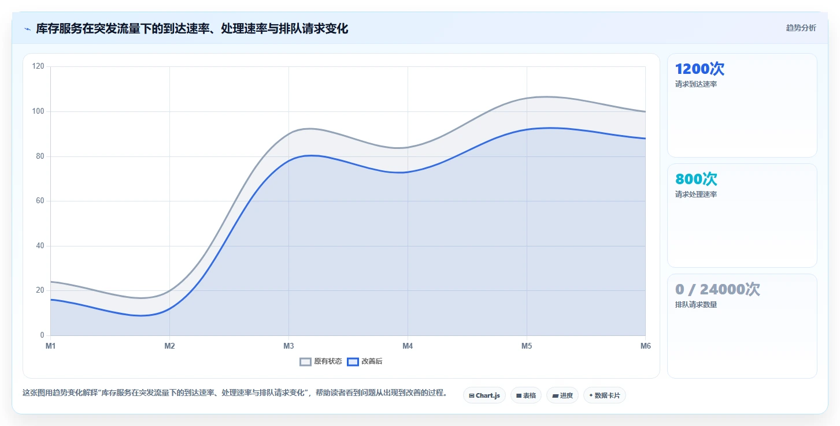Click the 改善后 legend label
This screenshot has height=426, width=840.
coord(372,362)
